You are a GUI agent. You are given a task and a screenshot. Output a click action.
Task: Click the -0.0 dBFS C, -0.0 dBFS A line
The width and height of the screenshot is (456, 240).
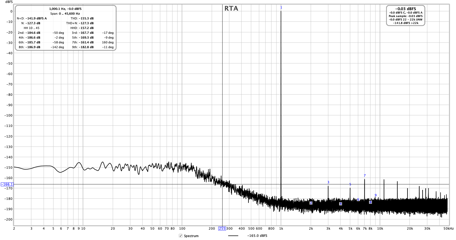pos(406,13)
